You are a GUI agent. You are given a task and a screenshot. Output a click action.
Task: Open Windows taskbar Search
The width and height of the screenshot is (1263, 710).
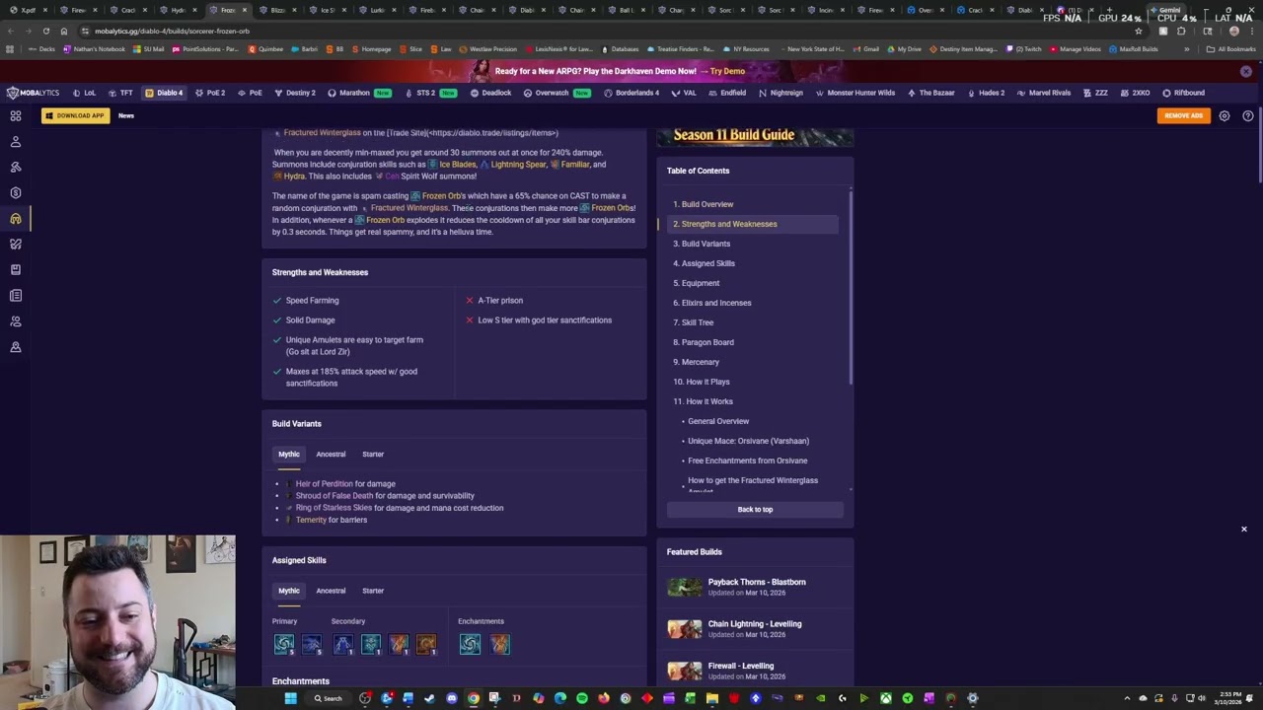(329, 698)
